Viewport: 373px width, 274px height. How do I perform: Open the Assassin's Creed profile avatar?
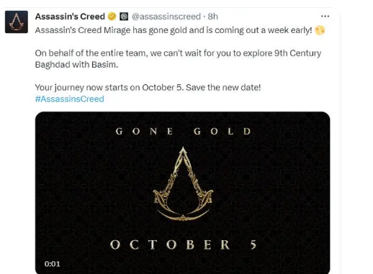(17, 22)
